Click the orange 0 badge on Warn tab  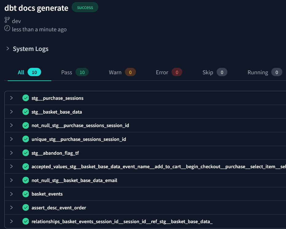coord(130,72)
